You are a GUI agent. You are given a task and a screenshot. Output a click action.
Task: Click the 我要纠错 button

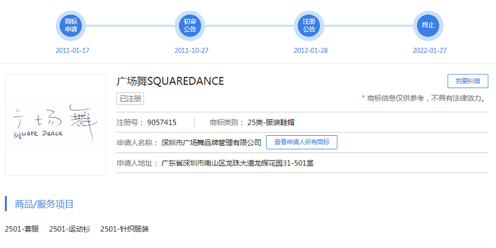(467, 81)
